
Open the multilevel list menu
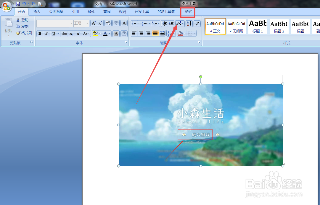click(x=155, y=23)
